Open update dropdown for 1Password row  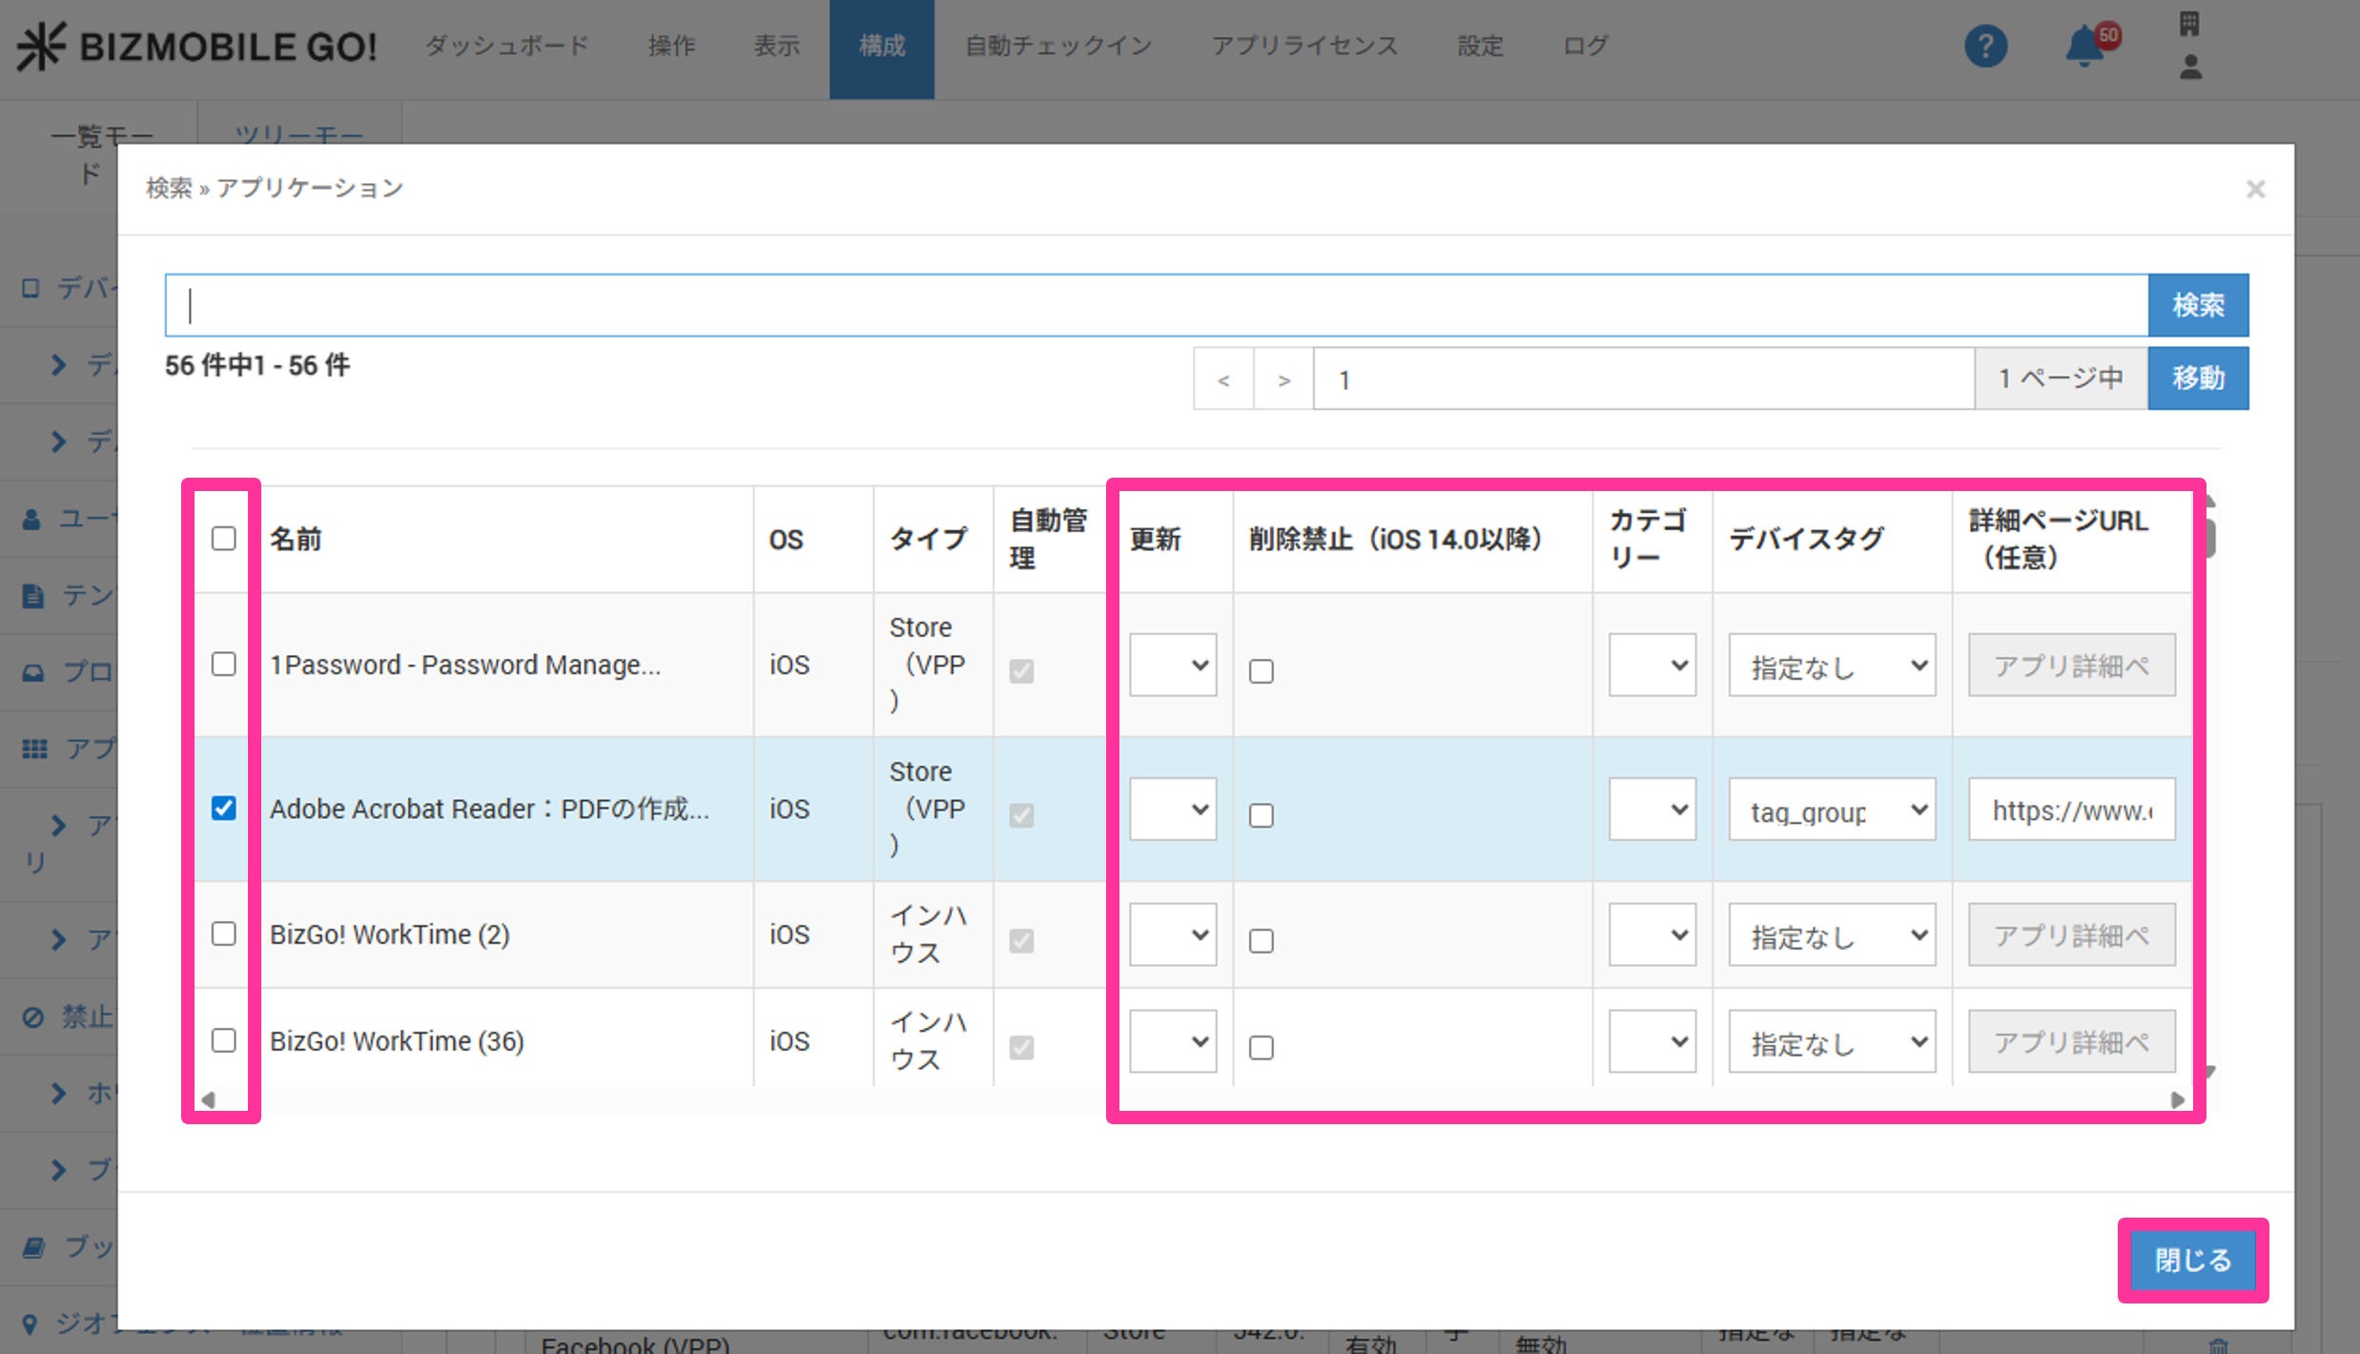click(1173, 665)
